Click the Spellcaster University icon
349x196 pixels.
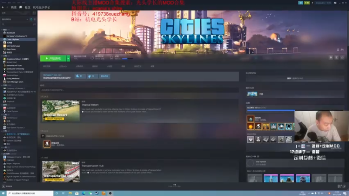[4, 69]
